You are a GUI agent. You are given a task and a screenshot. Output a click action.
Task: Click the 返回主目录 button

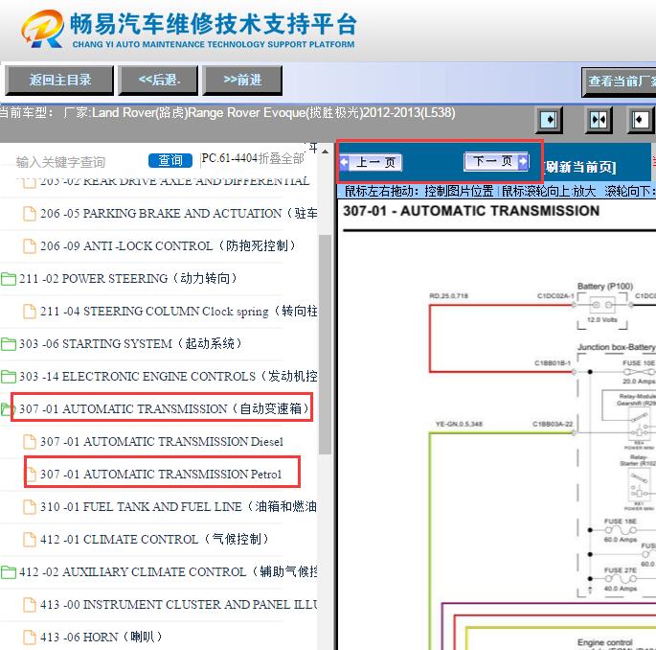(59, 80)
